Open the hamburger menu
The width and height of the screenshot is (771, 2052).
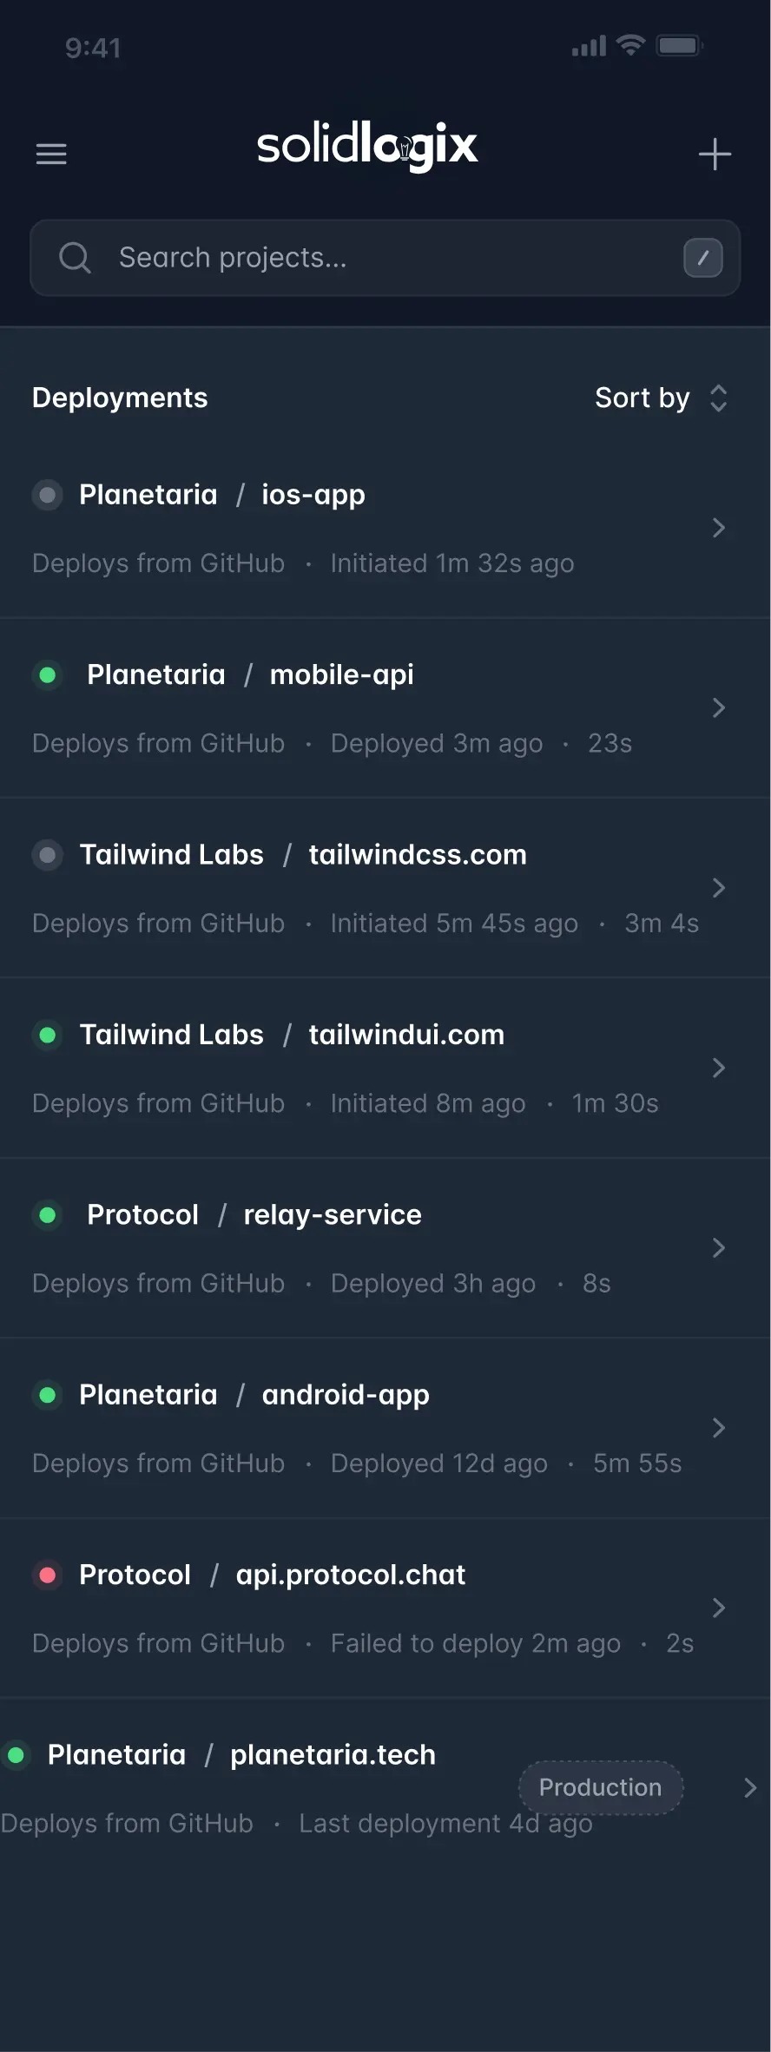pos(51,155)
